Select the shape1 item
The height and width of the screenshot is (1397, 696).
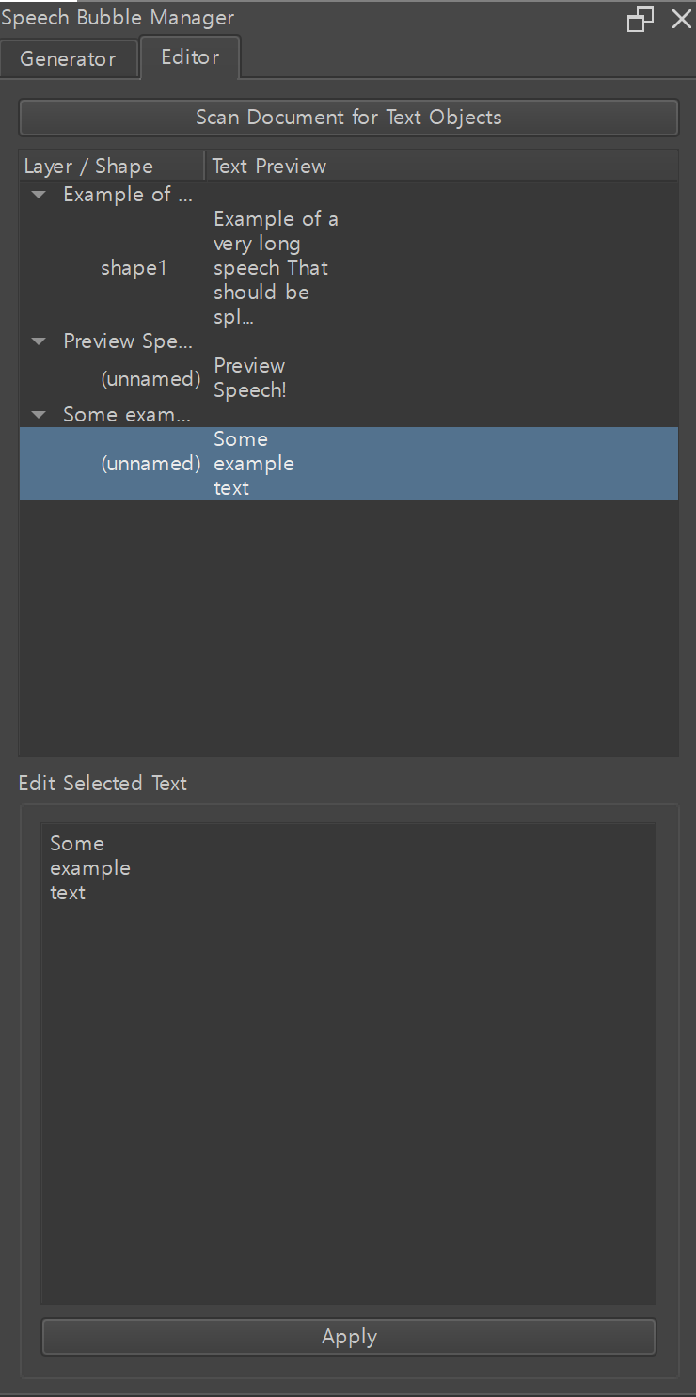134,268
